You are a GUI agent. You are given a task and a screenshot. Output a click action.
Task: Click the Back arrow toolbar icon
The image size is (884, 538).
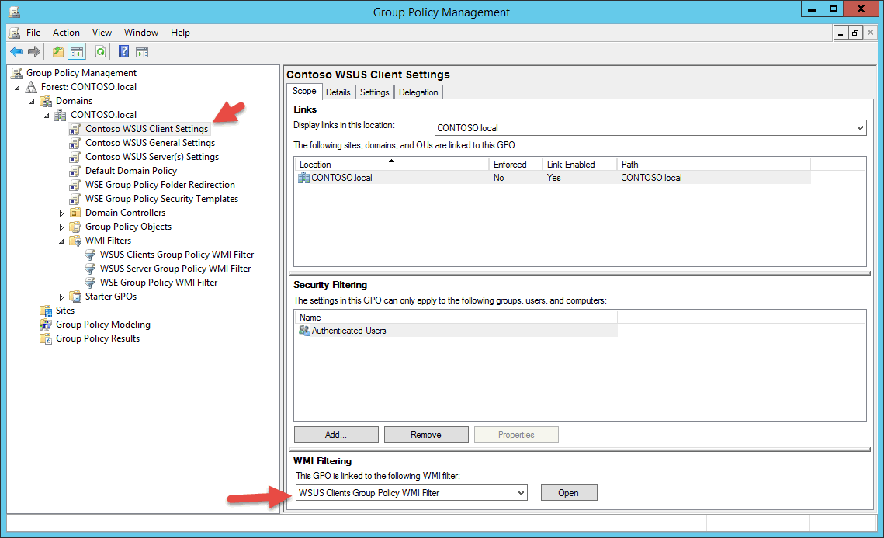(16, 52)
